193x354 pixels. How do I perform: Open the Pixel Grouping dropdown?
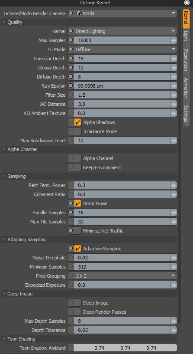click(125, 275)
